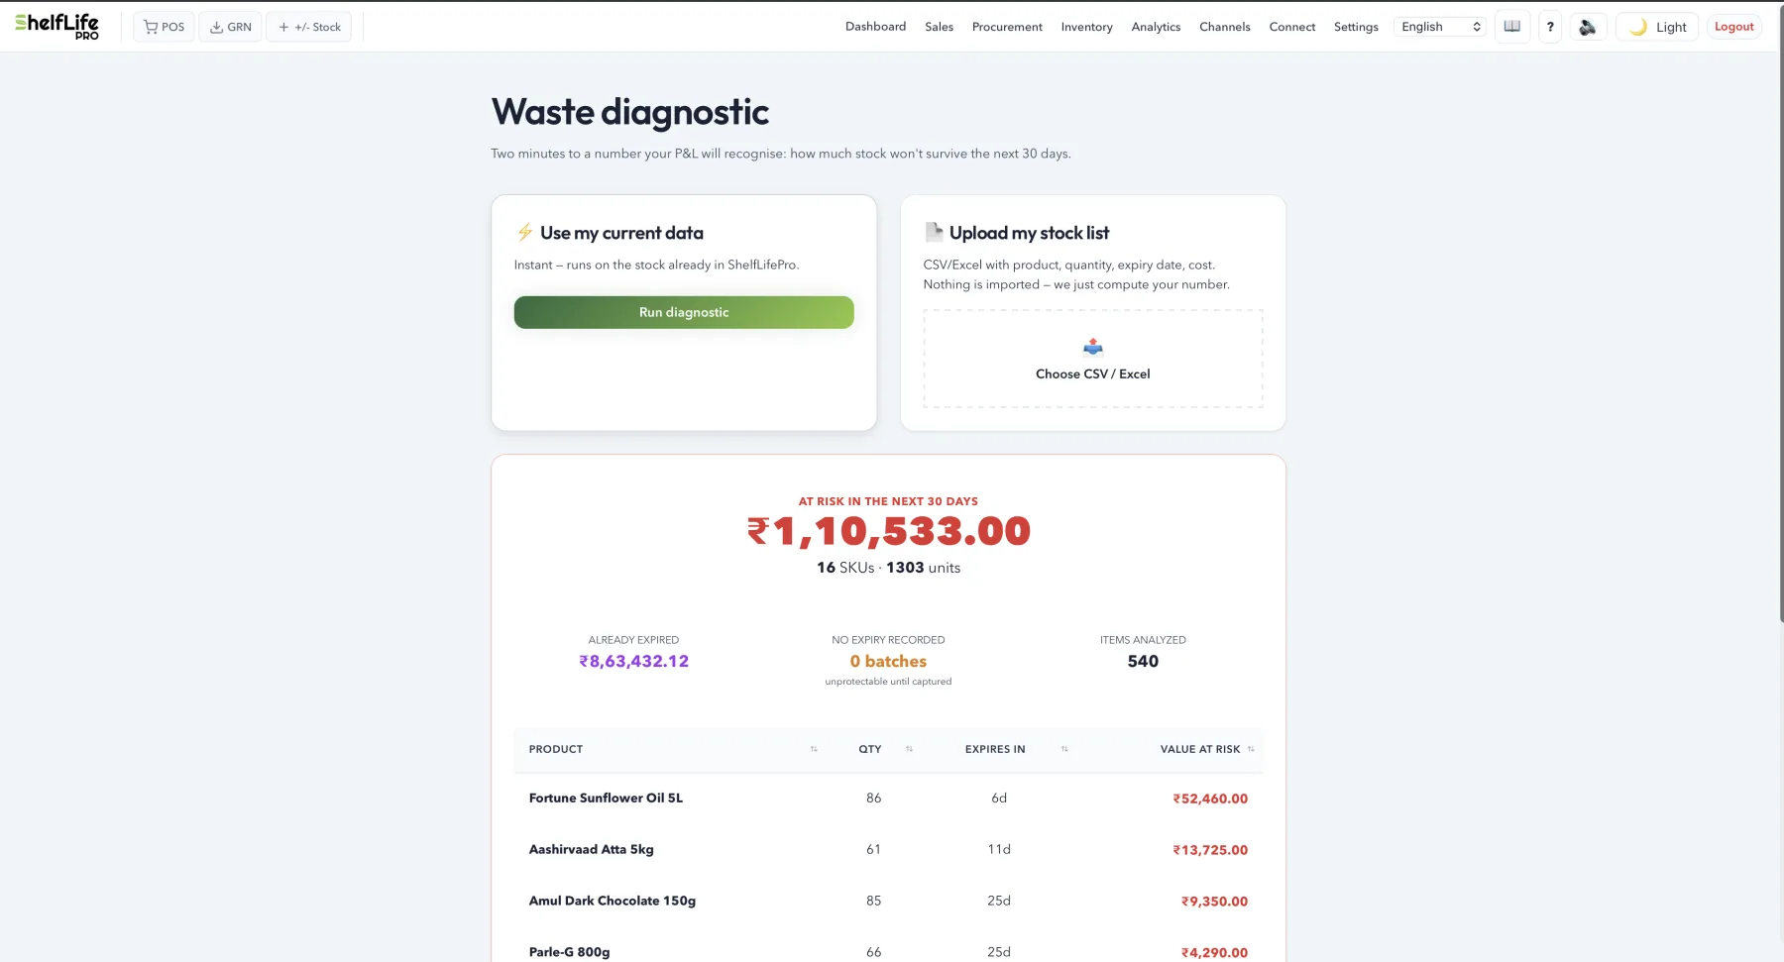Open the ShelfLife Pro logo home

click(x=56, y=27)
